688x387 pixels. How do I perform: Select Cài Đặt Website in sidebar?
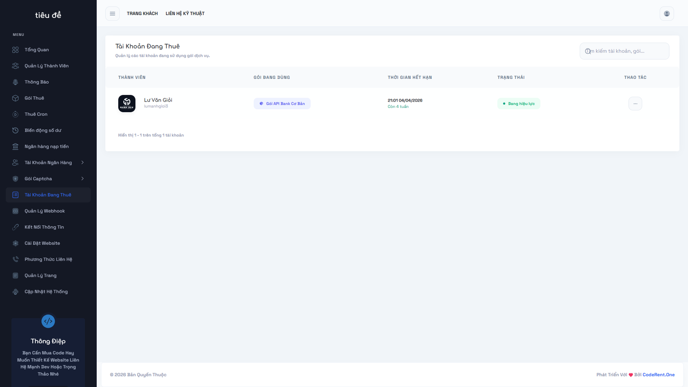42,243
